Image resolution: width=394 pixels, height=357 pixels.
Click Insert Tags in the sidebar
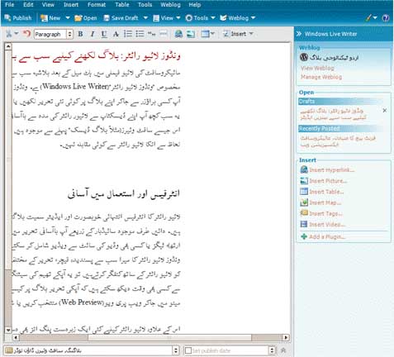pyautogui.click(x=321, y=213)
